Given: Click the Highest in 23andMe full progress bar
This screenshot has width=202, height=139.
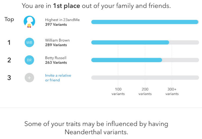Looking at the screenshot, I should 145,22.
